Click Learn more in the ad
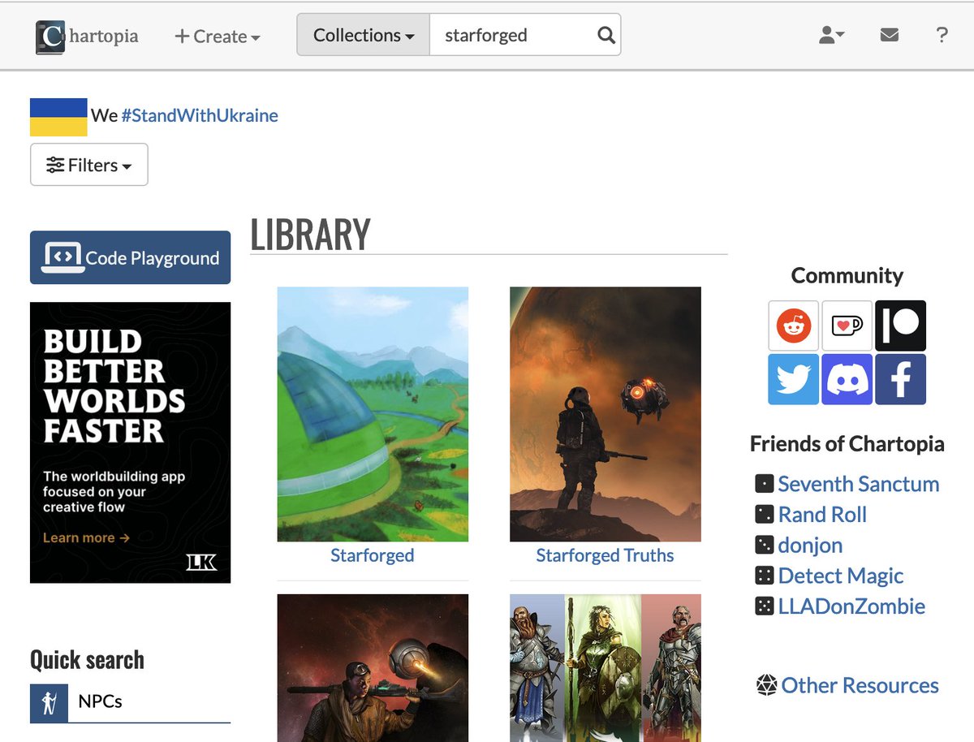The height and width of the screenshot is (742, 974). coord(86,537)
